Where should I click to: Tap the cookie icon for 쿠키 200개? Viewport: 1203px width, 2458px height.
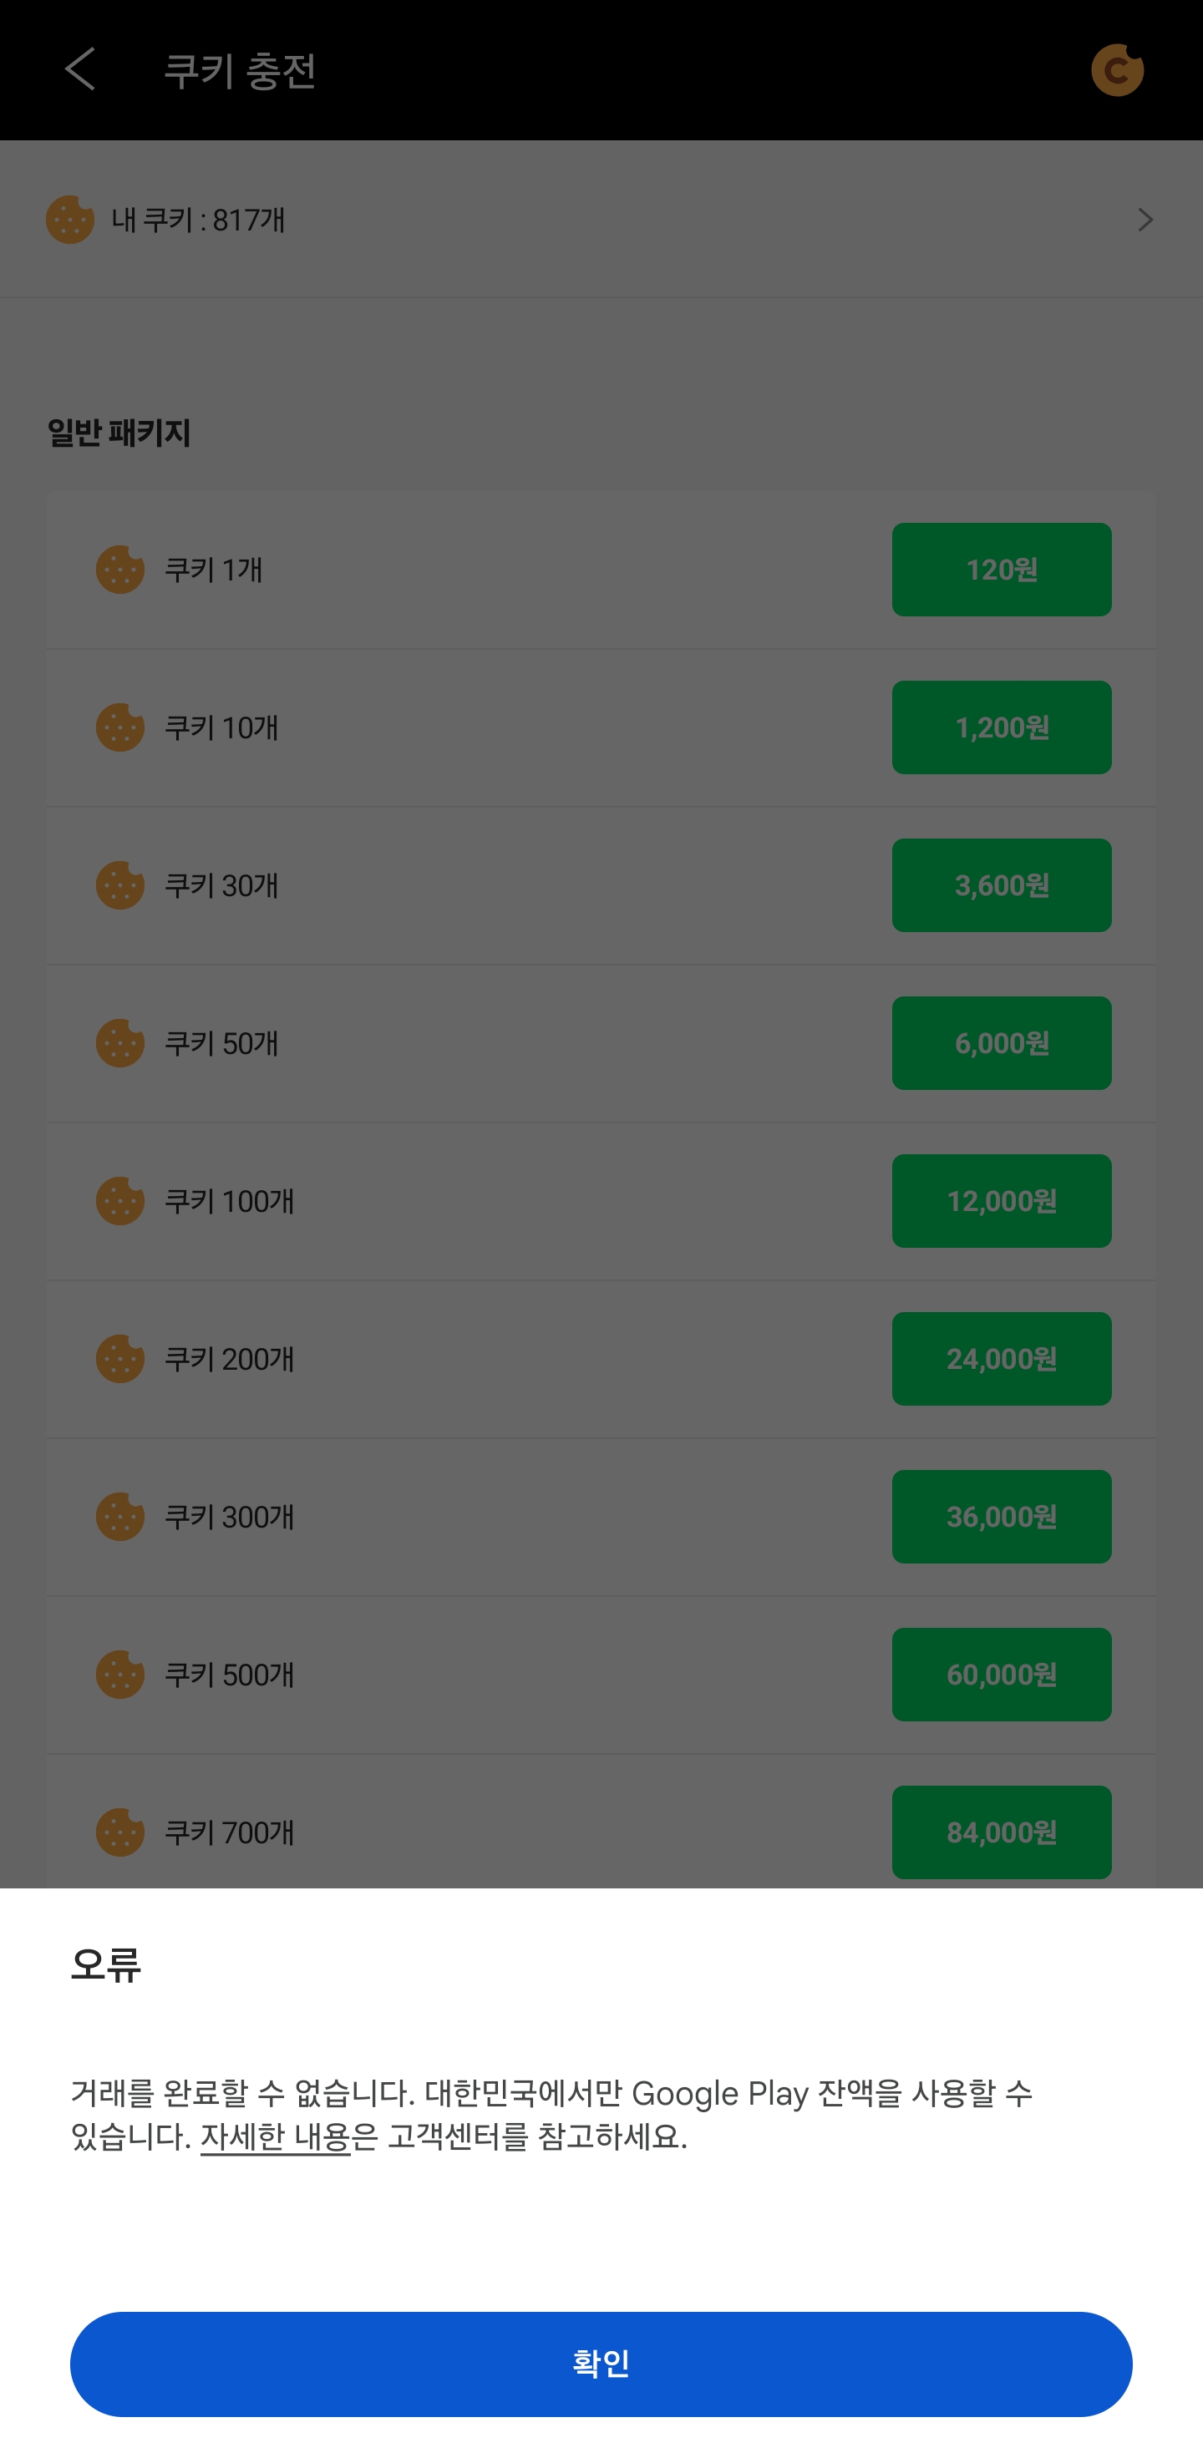[120, 1359]
